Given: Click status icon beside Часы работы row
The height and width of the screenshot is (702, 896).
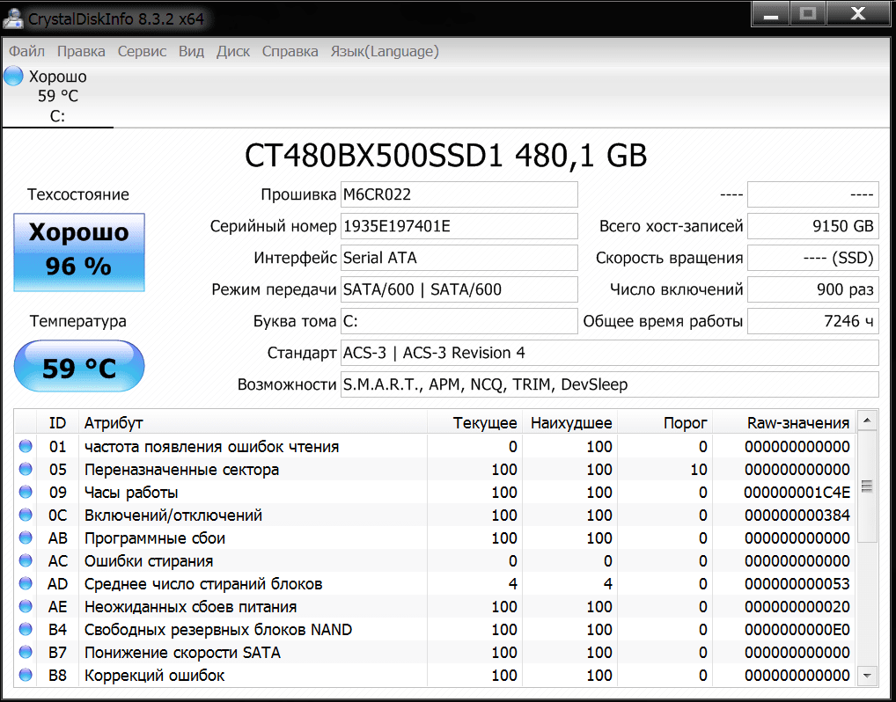Looking at the screenshot, I should (x=26, y=493).
